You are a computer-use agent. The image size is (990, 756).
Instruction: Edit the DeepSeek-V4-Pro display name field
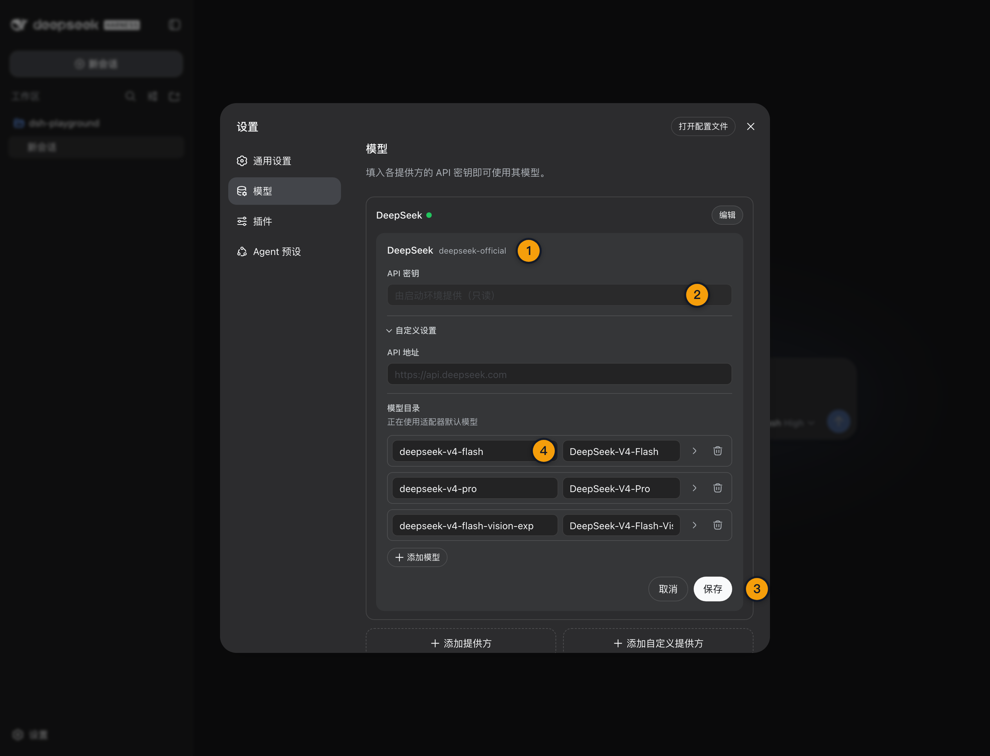tap(621, 488)
